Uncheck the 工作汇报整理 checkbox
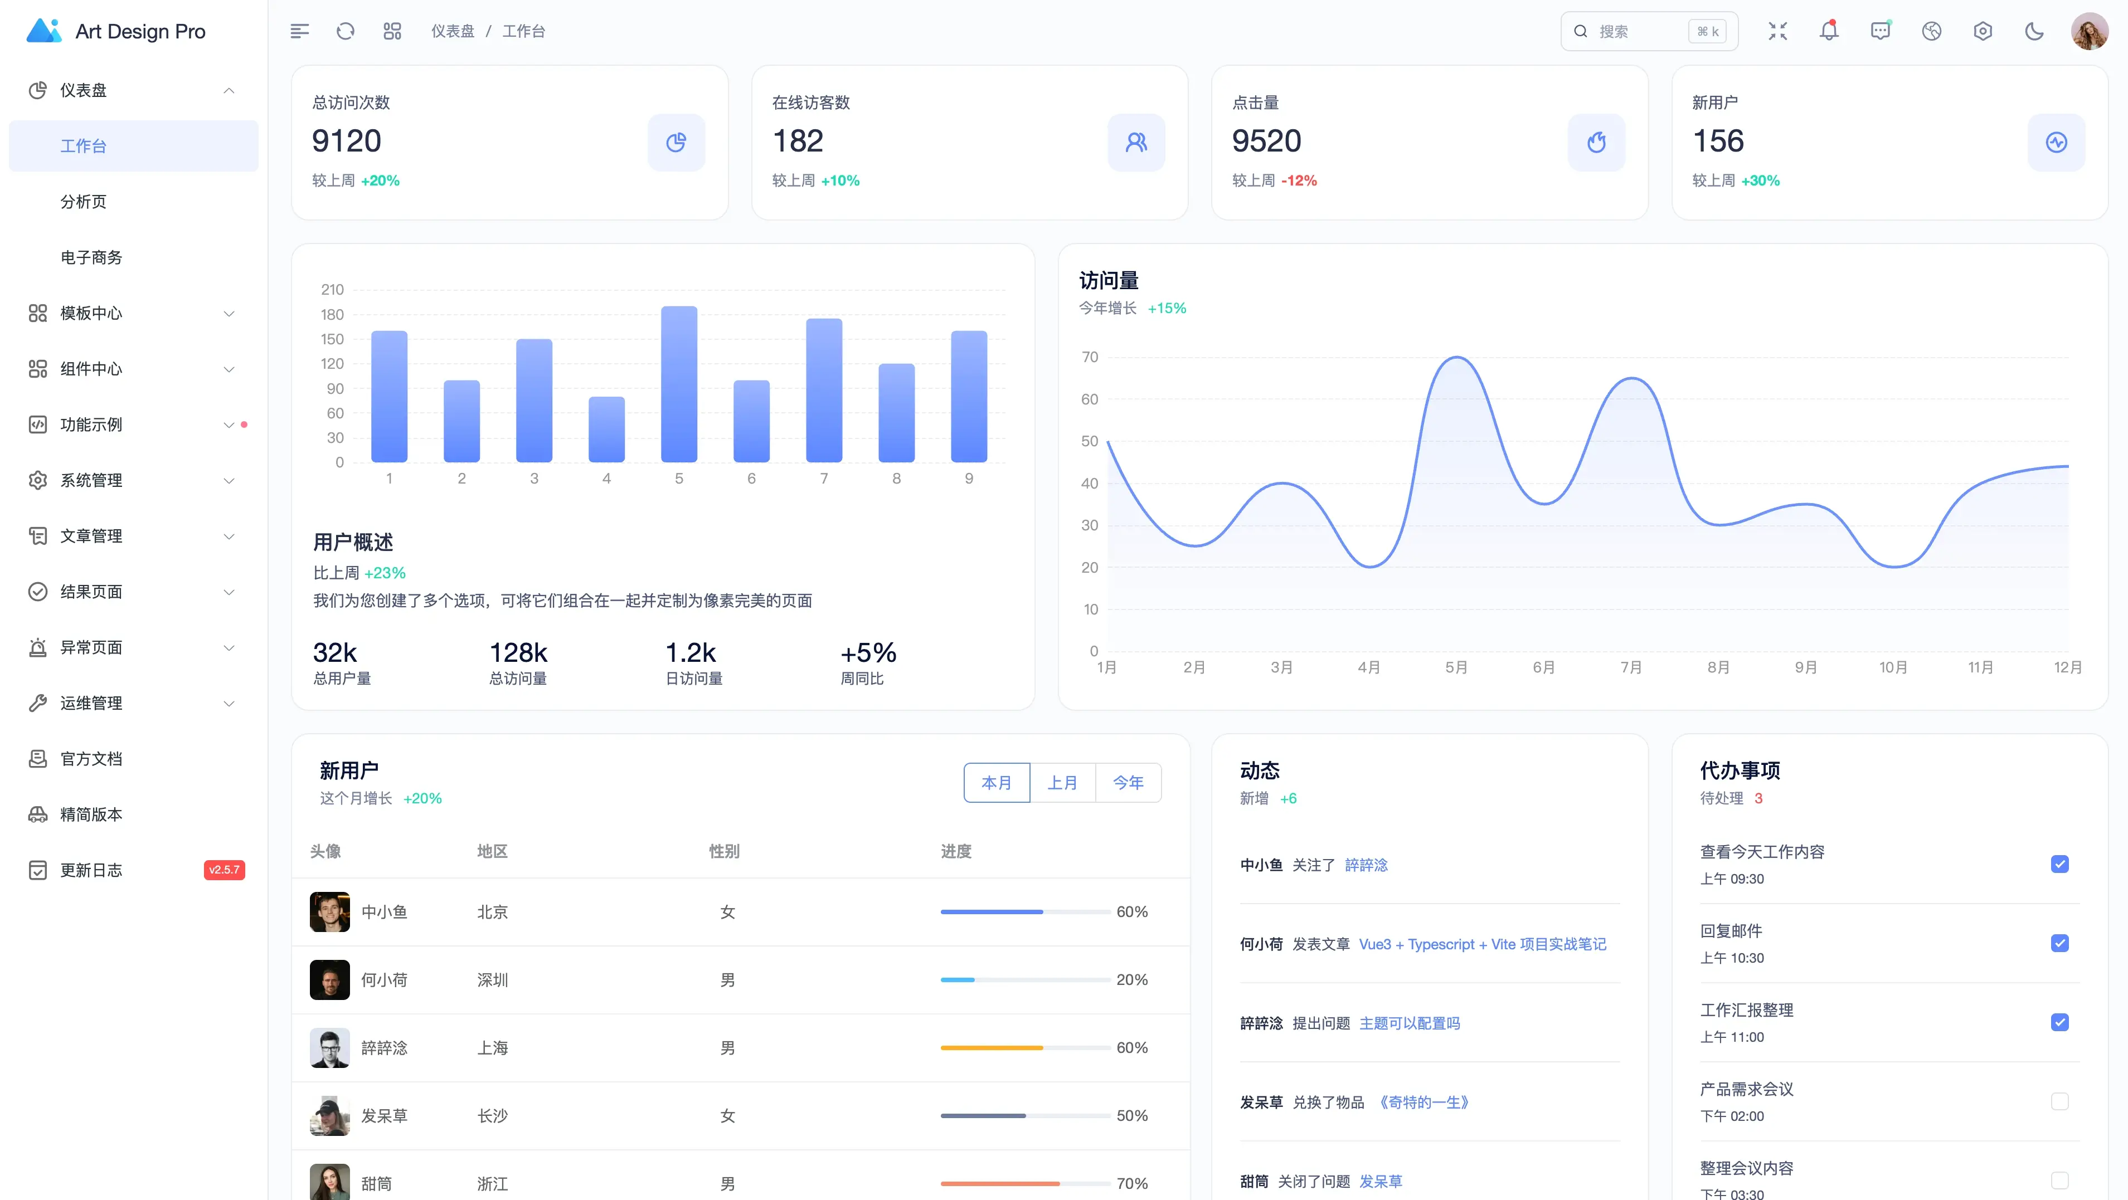Image resolution: width=2128 pixels, height=1200 pixels. click(x=2059, y=1022)
